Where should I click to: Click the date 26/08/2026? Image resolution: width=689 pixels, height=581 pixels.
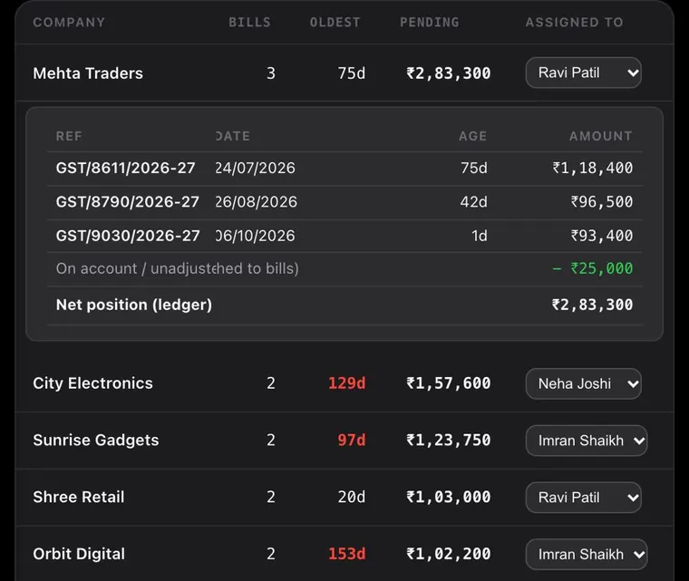tap(257, 202)
